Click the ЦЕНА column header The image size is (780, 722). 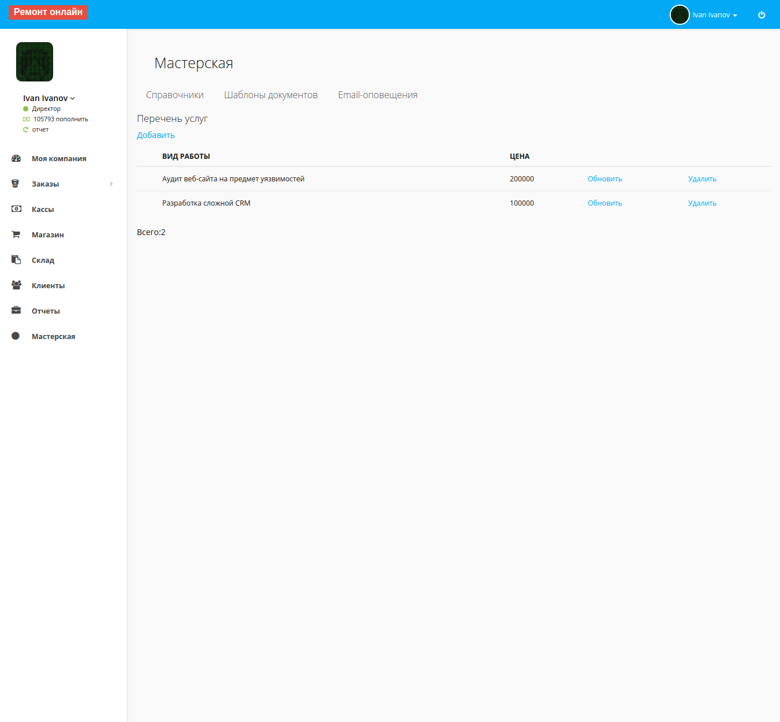pos(520,157)
